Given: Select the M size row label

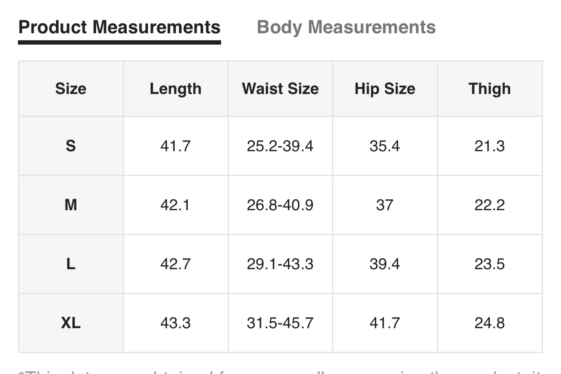Looking at the screenshot, I should click(71, 205).
